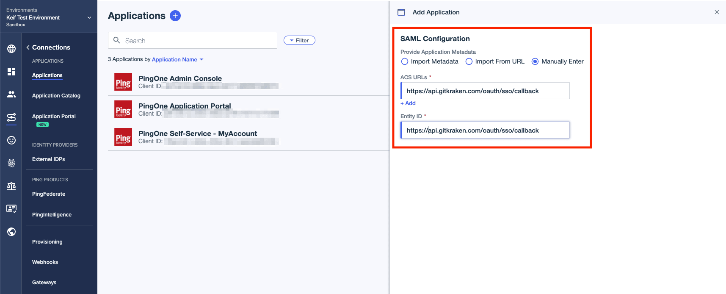Open the Filter dropdown
Viewport: 726px width, 294px height.
tap(299, 40)
